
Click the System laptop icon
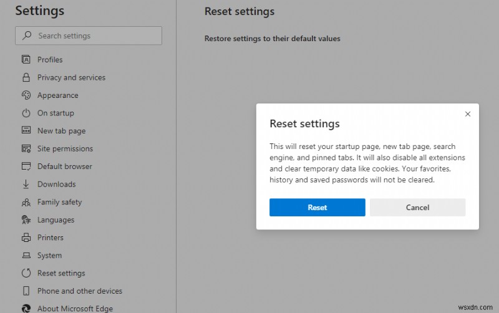click(x=26, y=256)
